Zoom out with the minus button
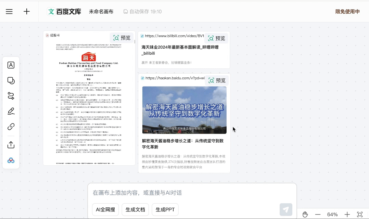The height and width of the screenshot is (219, 369). (318, 215)
